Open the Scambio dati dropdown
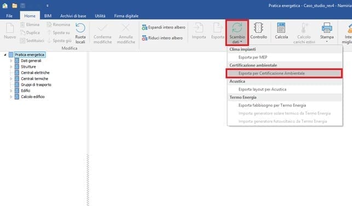352x206 pixels. pyautogui.click(x=237, y=33)
